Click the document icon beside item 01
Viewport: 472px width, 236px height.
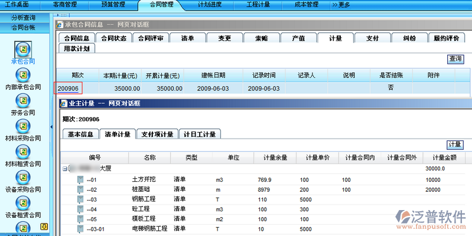tap(80, 179)
